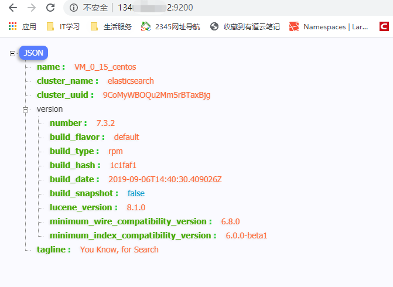Viewport: 393px width, 287px height.
Task: Select the value 6.8.0
Action: coord(230,221)
